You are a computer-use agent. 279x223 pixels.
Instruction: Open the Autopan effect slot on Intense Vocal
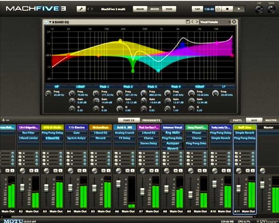[173, 143]
